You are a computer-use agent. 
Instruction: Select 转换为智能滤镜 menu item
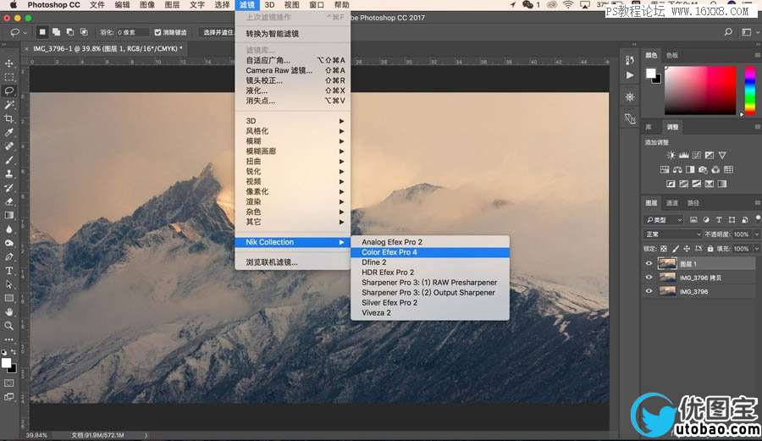point(292,34)
